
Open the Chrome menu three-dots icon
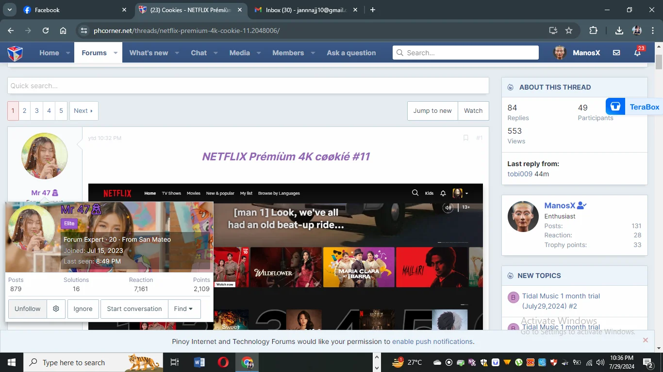653,31
